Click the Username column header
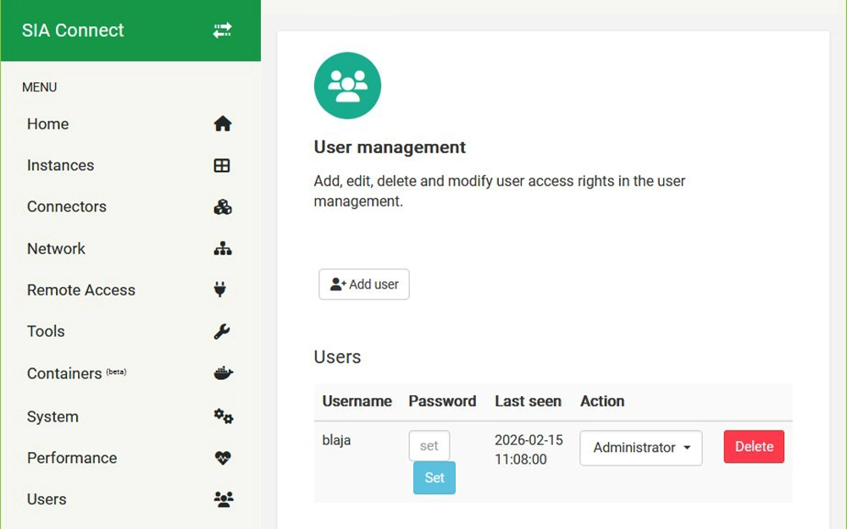This screenshot has width=847, height=529. pyautogui.click(x=357, y=401)
